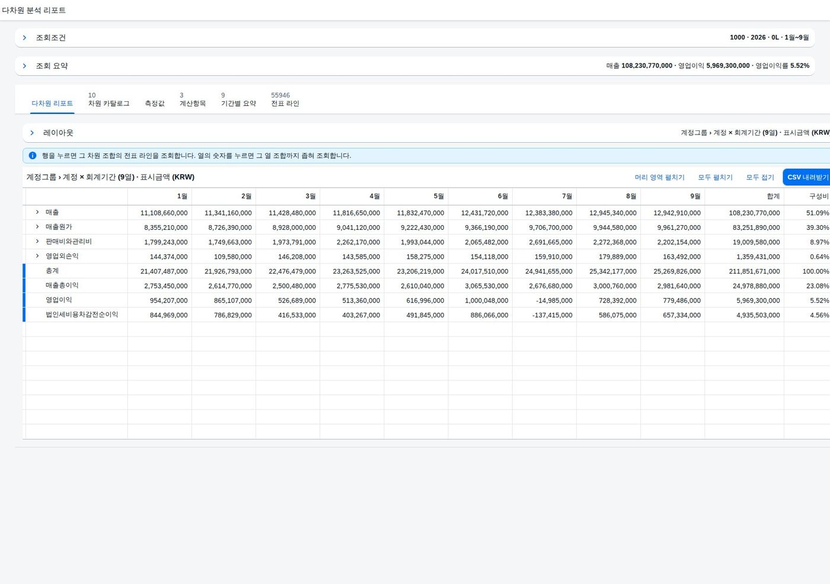
Task: Select the 매출총이익 row label
Action: tap(62, 285)
